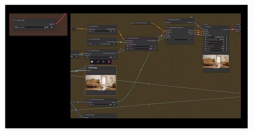
Task: Collapse the CLIP Vision Encode node title dot
Action: point(86,51)
